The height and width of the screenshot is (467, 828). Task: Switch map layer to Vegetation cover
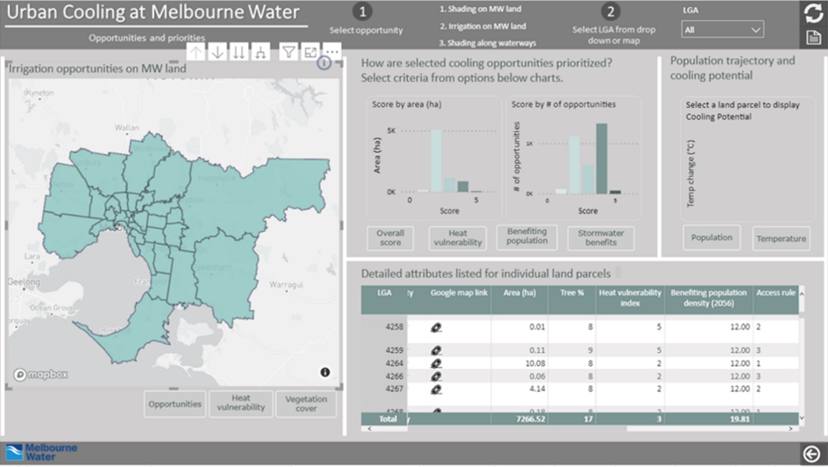pyautogui.click(x=306, y=403)
